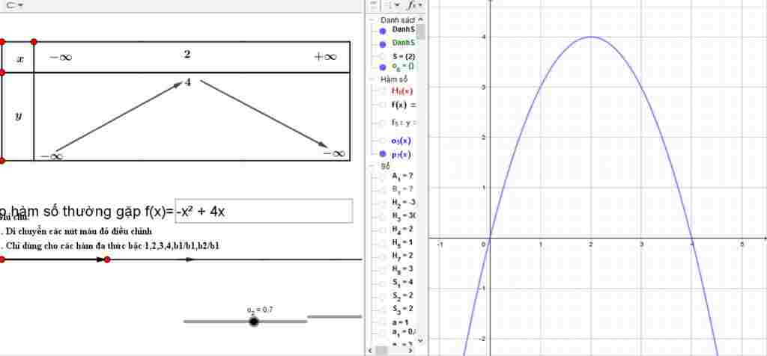Collapse the Danh sách group
767x356 pixels.
[374, 20]
